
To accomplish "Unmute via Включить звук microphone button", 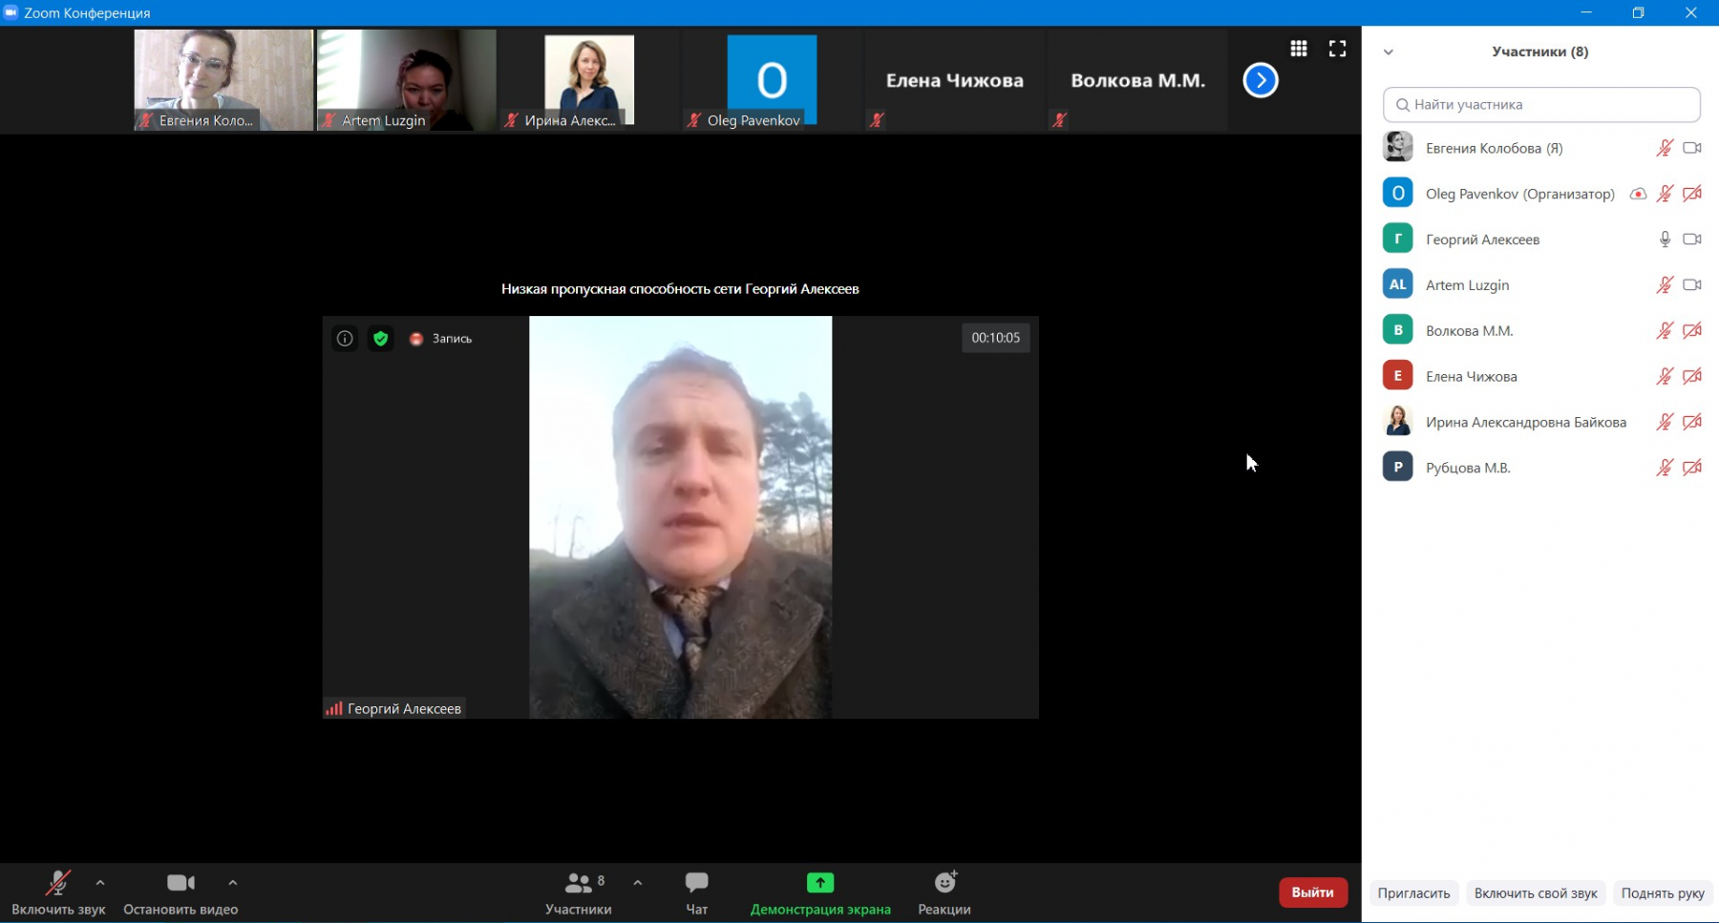I will coord(58,892).
